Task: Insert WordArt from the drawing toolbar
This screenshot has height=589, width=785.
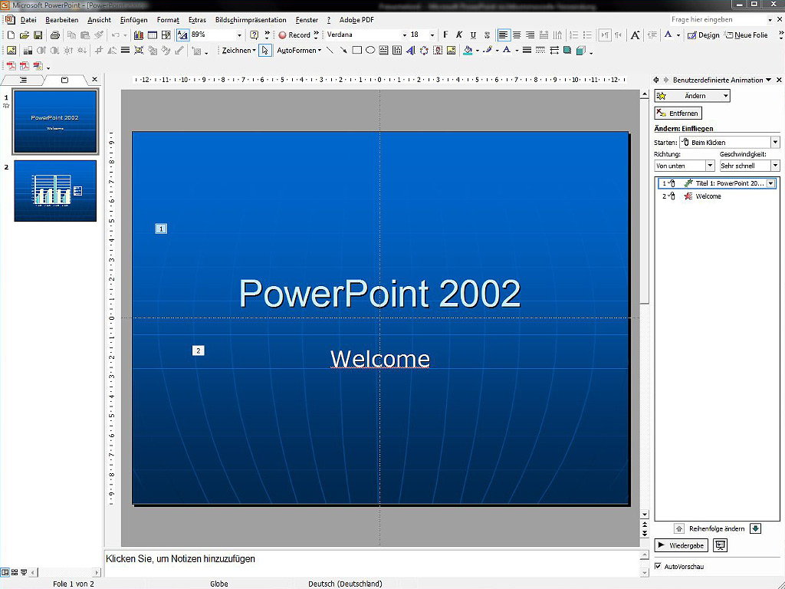Action: (411, 50)
